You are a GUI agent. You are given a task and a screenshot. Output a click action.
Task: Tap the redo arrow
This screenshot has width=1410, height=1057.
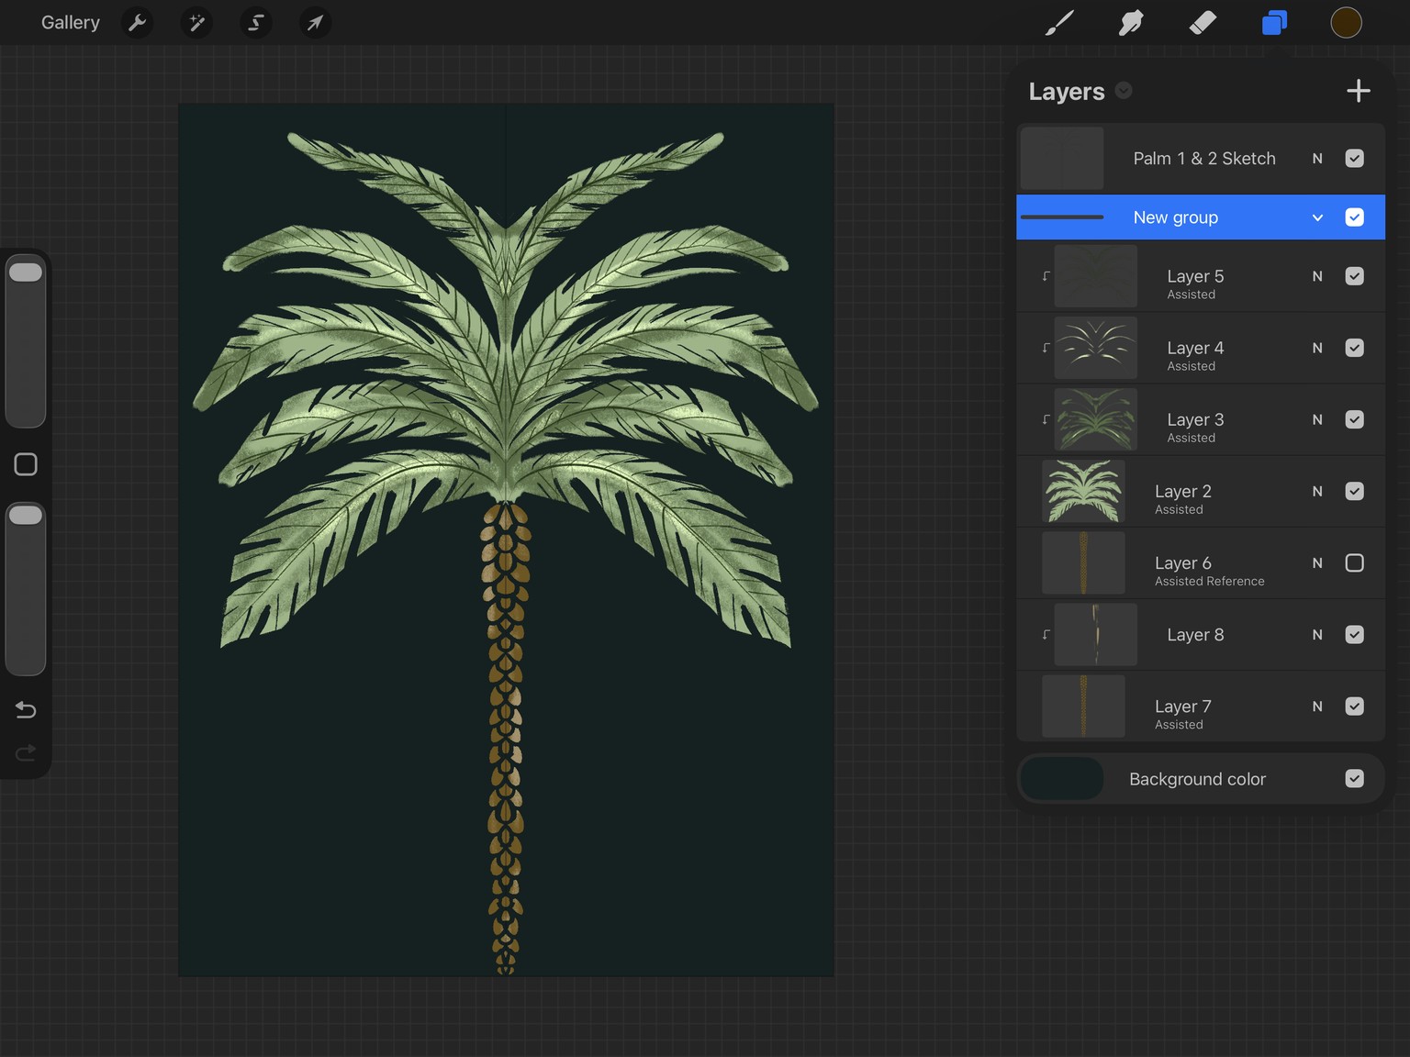pyautogui.click(x=26, y=752)
